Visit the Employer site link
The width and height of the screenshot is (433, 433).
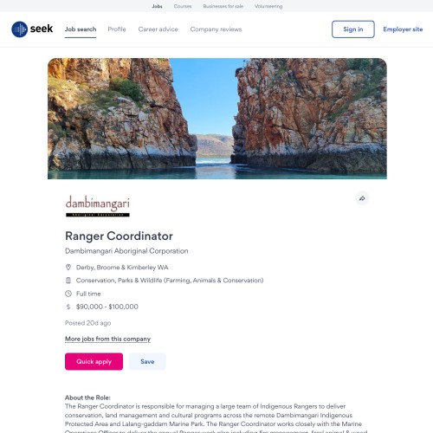[x=403, y=29]
